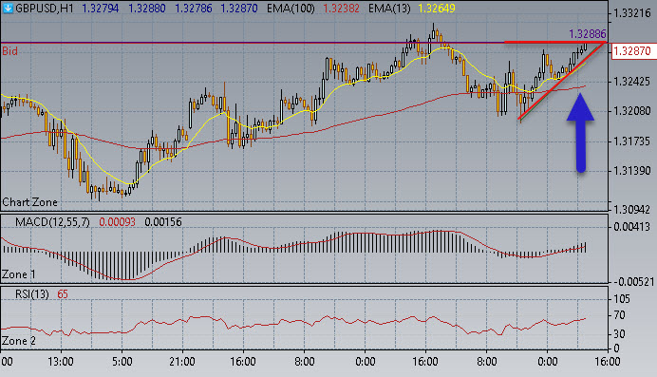Select the RSI(13) indicator label
The image size is (657, 377).
point(32,294)
